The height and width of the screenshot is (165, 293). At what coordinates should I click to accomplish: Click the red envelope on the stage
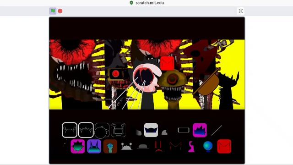coord(167,64)
